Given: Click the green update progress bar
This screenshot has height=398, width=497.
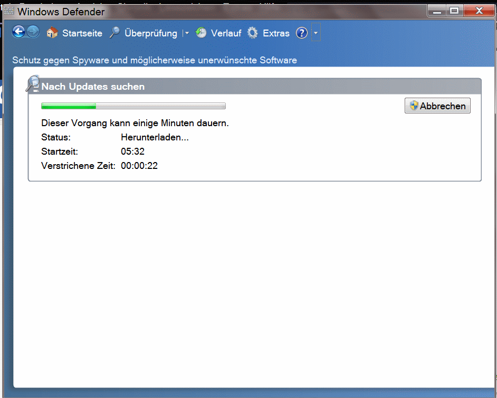Looking at the screenshot, I should 133,106.
